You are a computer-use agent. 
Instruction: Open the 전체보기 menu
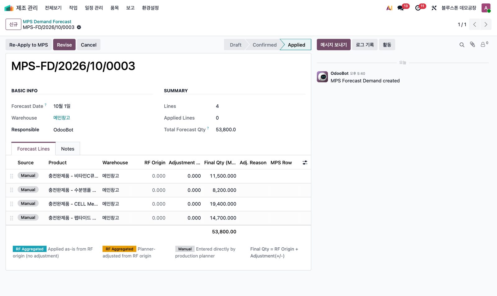53,8
